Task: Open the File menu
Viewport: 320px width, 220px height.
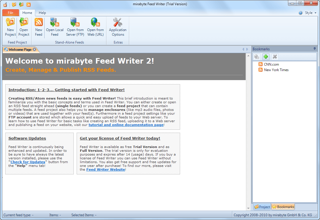Action: (x=10, y=12)
